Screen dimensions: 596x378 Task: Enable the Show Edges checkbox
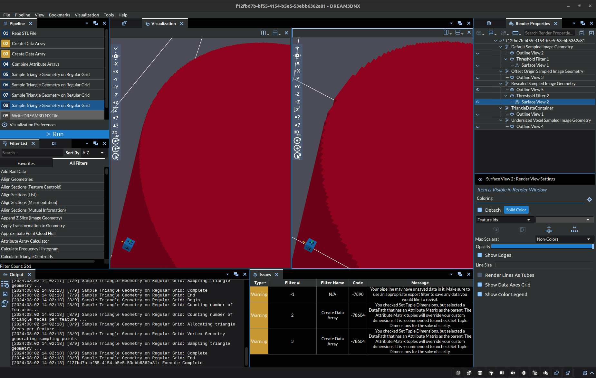[480, 255]
